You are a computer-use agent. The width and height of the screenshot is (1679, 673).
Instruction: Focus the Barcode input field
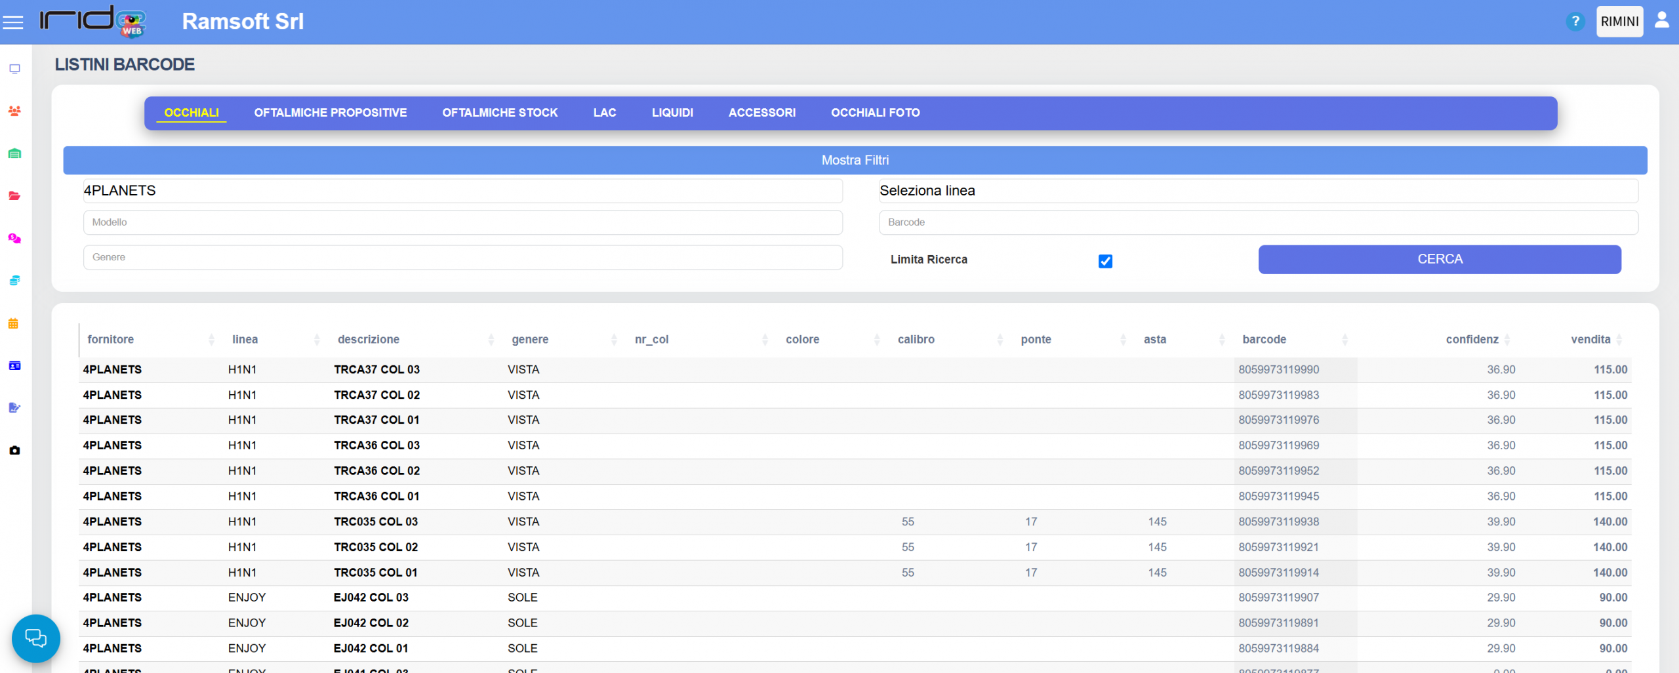coord(1257,222)
